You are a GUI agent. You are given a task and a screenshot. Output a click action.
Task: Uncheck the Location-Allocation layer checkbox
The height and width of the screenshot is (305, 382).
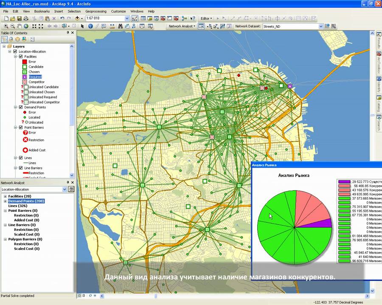pos(15,52)
